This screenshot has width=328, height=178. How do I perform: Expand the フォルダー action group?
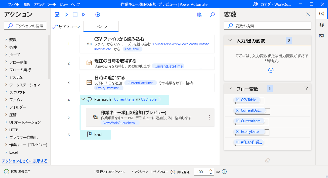pyautogui.click(x=6, y=107)
